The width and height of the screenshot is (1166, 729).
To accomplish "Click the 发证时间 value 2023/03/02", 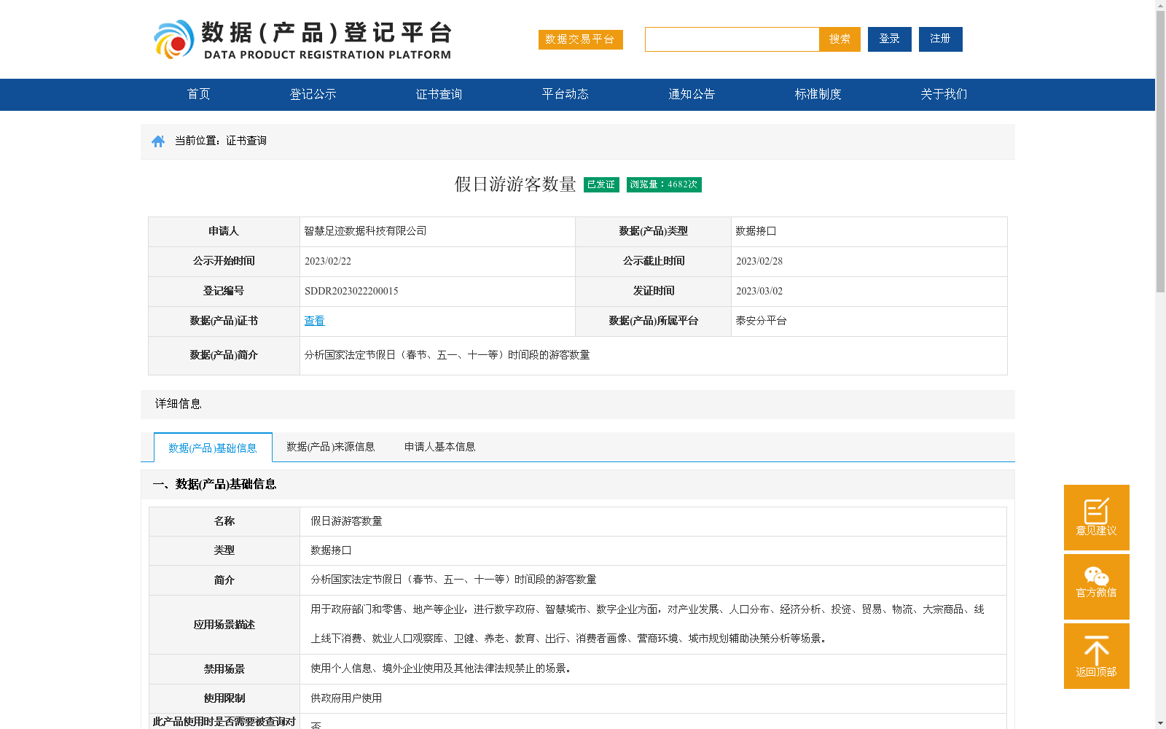I will point(759,291).
